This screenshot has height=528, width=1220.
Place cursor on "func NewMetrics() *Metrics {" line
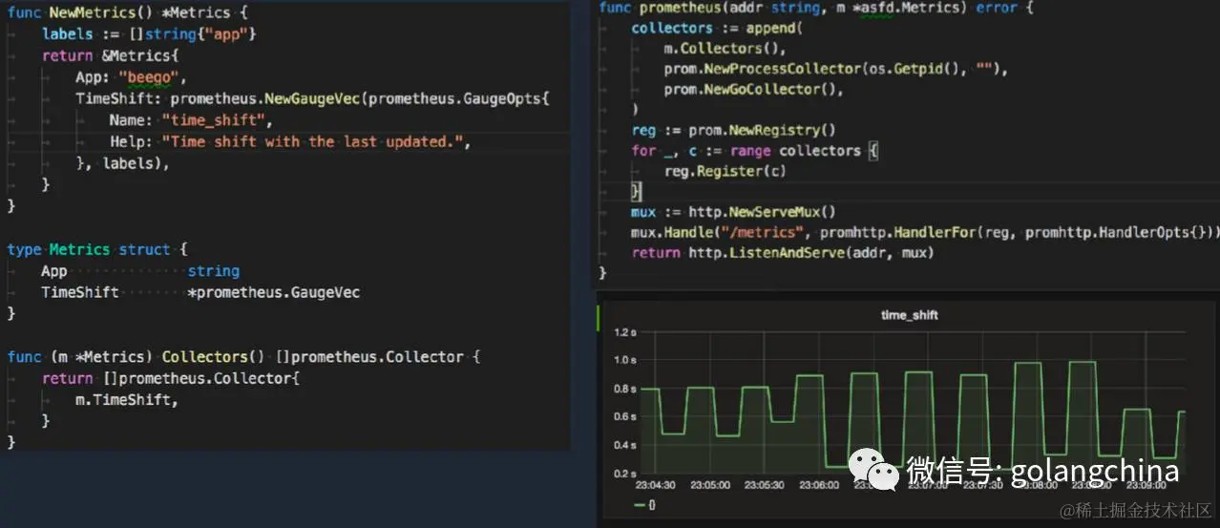(127, 12)
